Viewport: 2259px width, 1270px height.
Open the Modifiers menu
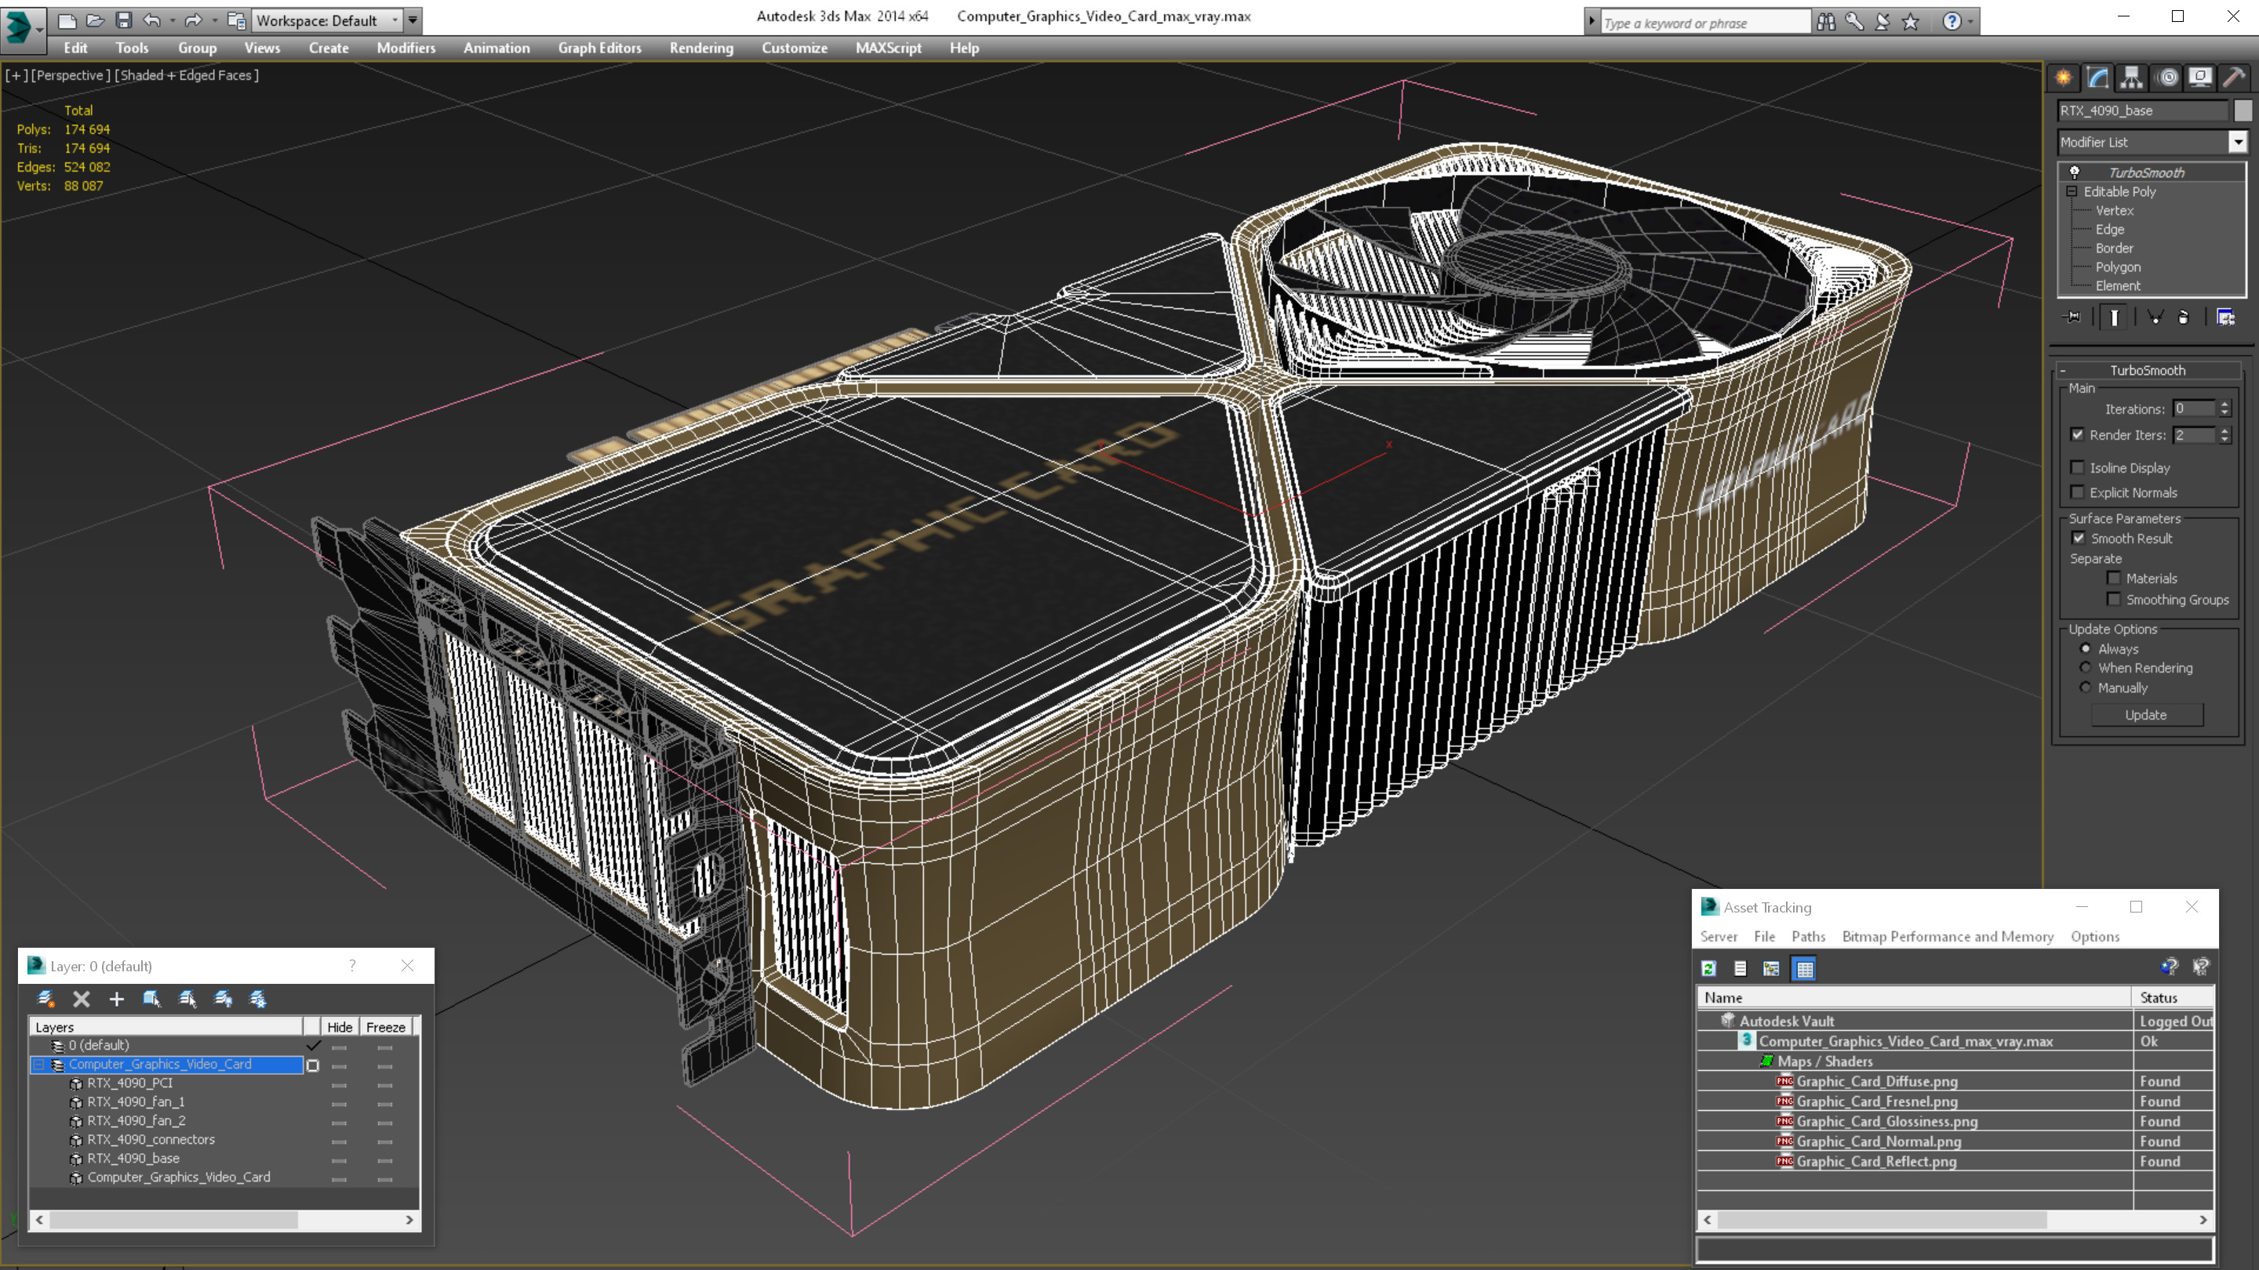(x=406, y=48)
